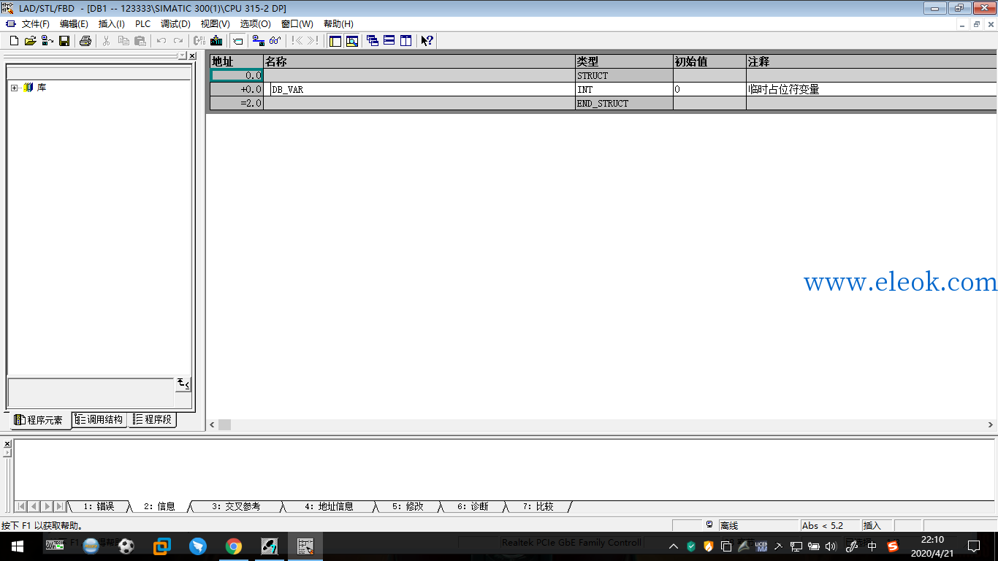This screenshot has width=998, height=561.
Task: Switch to the 调用结构 tab
Action: point(99,419)
